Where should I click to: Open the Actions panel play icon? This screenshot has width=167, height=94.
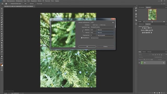(x=136, y=11)
